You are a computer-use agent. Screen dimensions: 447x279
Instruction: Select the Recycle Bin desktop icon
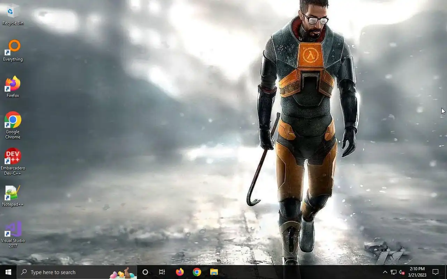13,15
